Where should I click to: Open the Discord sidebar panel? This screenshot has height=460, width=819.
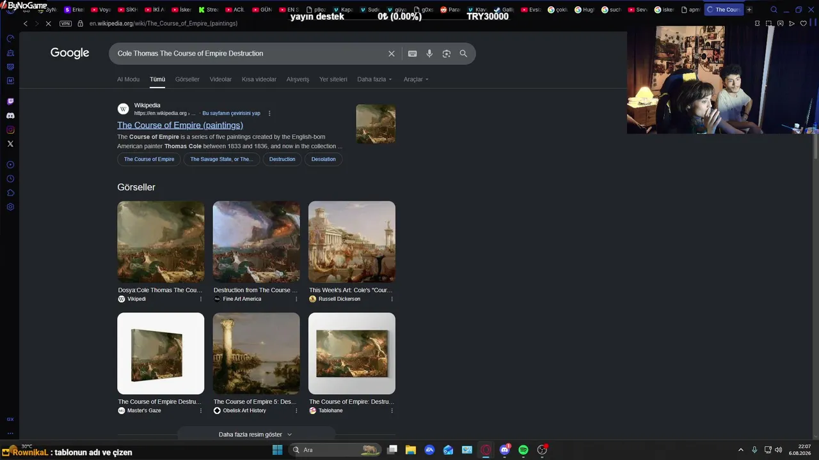(10, 116)
